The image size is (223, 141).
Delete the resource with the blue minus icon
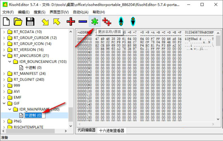click(83, 22)
